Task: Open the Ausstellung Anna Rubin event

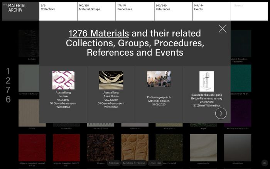Action: pyautogui.click(x=111, y=80)
